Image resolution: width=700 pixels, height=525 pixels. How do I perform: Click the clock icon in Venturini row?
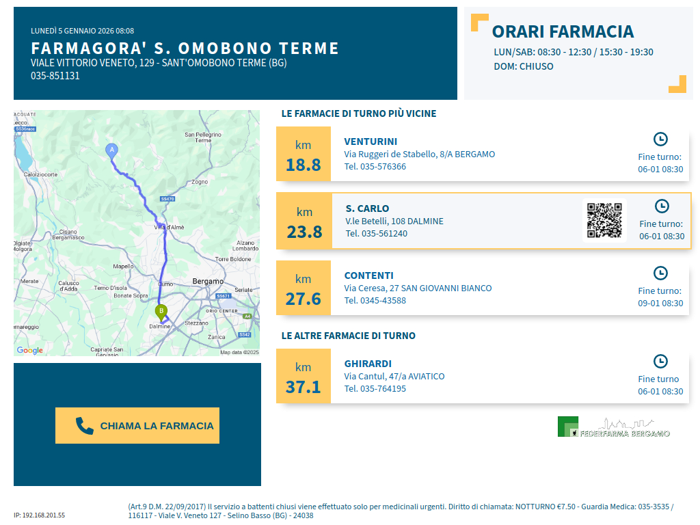click(660, 139)
